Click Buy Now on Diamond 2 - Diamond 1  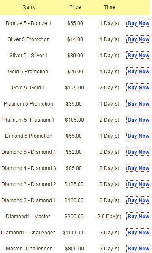tap(138, 200)
